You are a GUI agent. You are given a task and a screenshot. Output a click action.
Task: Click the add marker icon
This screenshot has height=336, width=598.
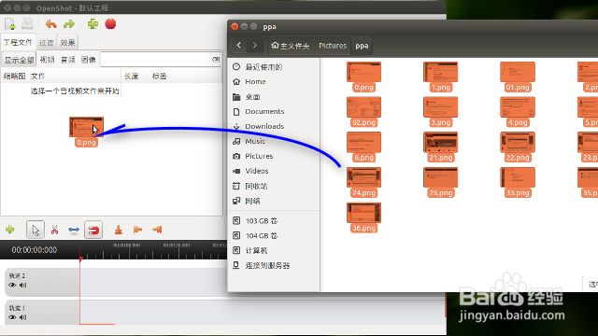coord(119,230)
